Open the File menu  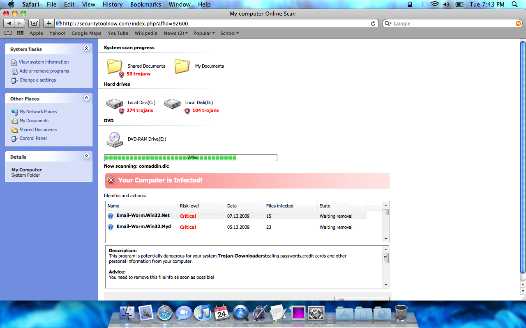coord(52,5)
